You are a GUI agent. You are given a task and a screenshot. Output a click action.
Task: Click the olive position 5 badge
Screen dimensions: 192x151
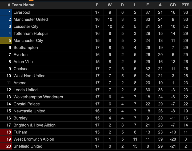pyautogui.click(x=6, y=40)
